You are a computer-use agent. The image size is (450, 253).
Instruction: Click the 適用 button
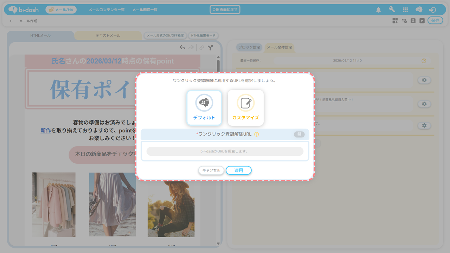pyautogui.click(x=239, y=170)
